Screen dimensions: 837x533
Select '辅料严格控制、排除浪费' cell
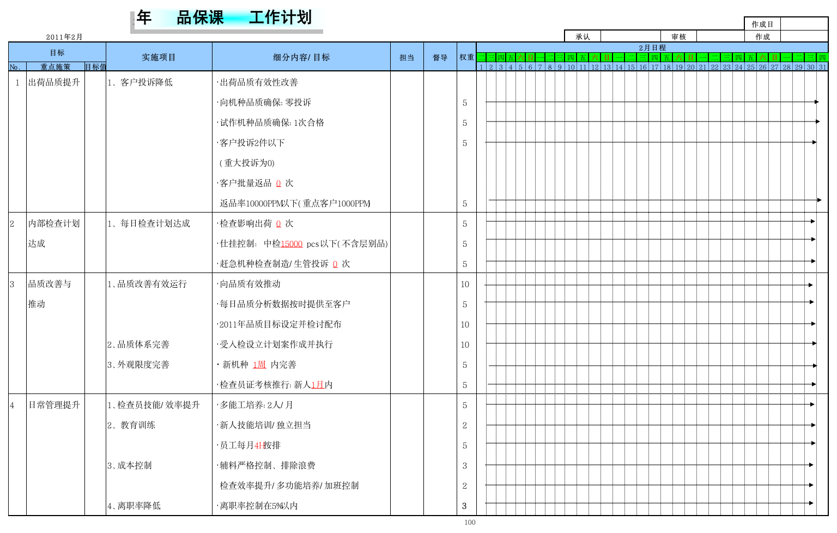click(x=266, y=465)
